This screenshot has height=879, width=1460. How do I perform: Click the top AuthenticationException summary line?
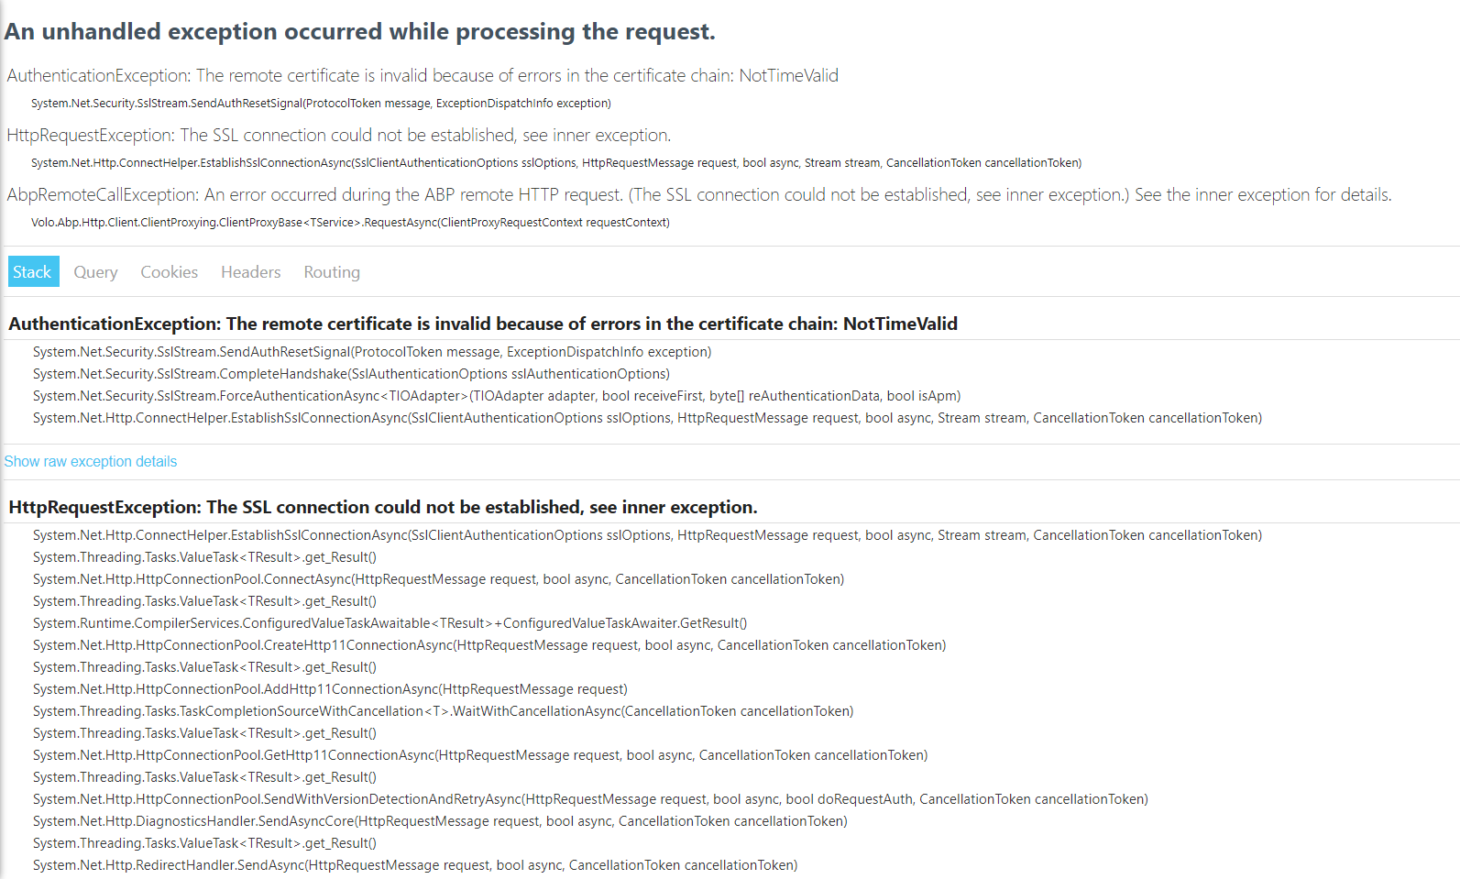click(x=423, y=75)
